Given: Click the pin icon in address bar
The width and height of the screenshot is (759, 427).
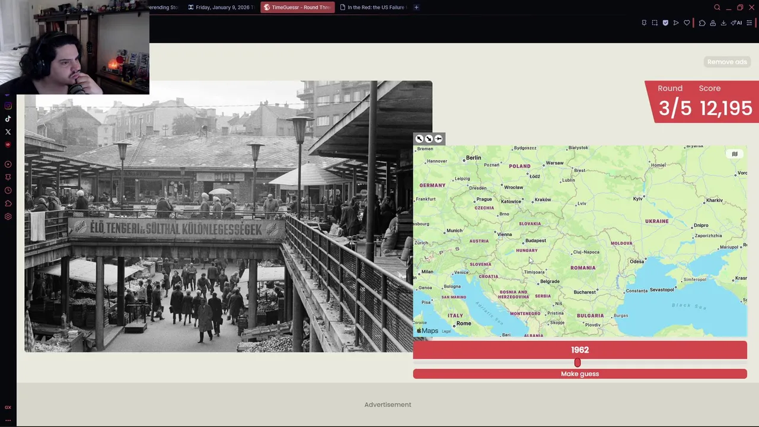Looking at the screenshot, I should point(644,23).
